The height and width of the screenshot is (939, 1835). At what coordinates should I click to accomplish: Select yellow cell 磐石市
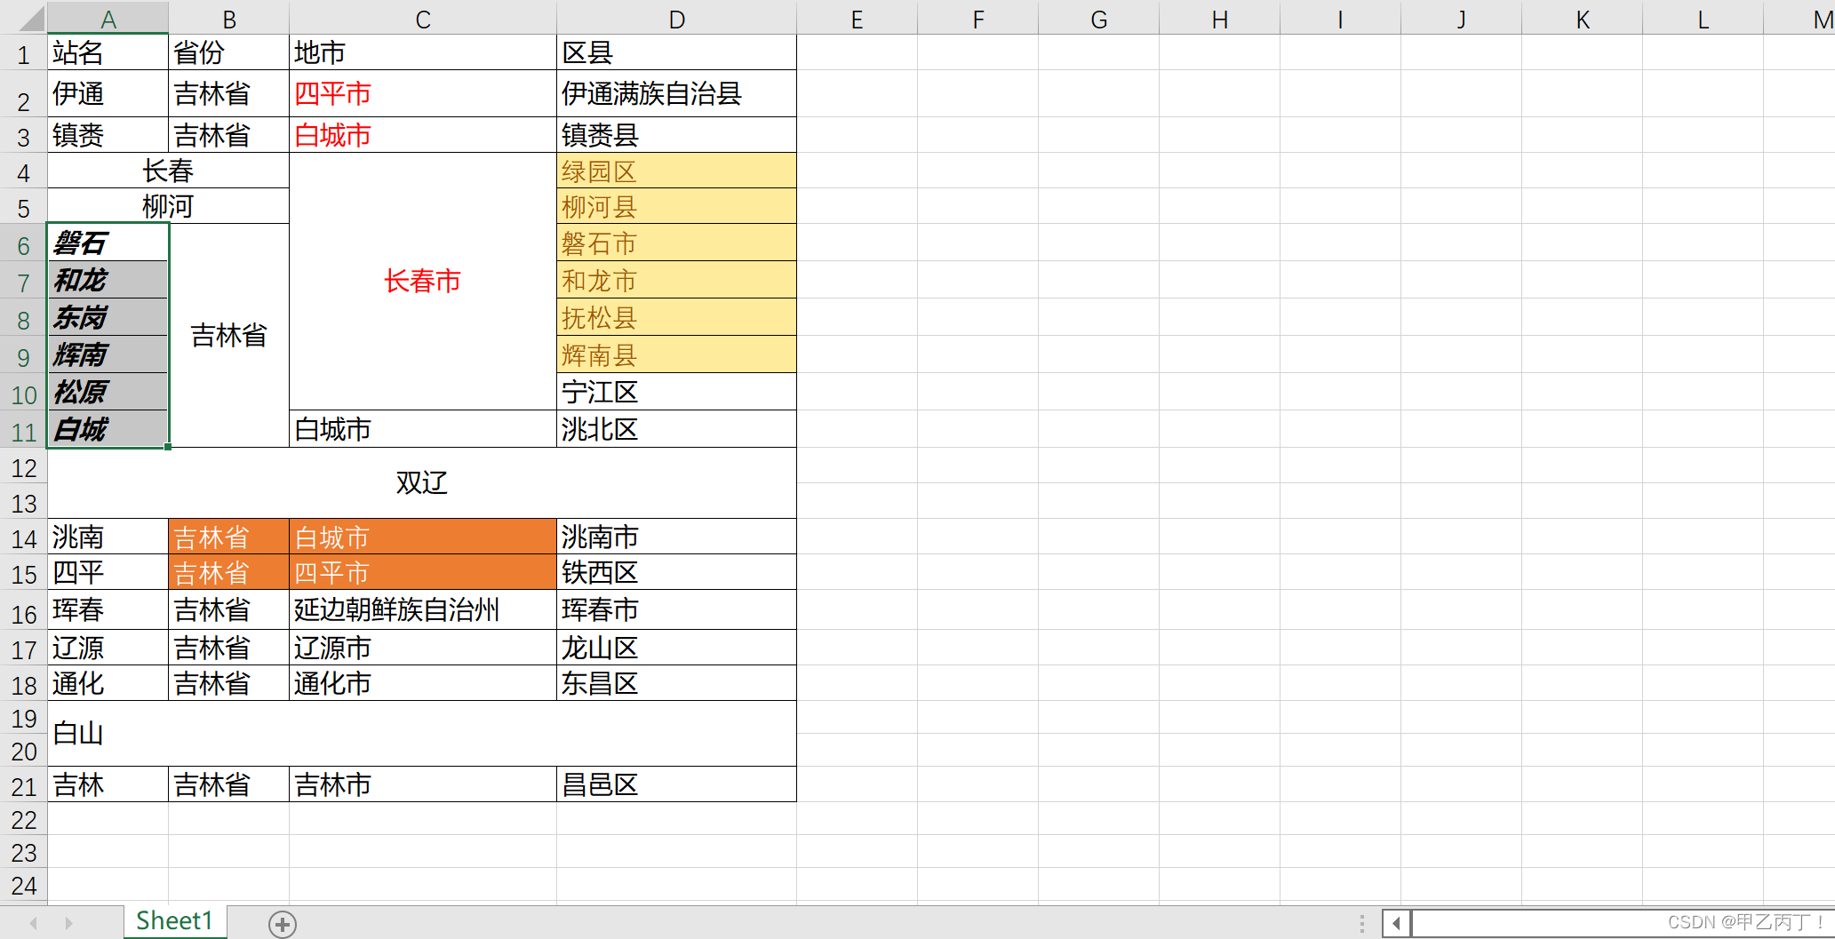pyautogui.click(x=677, y=243)
